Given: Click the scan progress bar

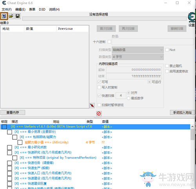Looking at the screenshot, I should point(104,19).
